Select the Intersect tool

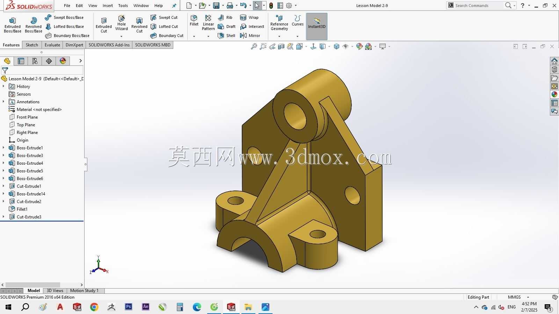[252, 27]
